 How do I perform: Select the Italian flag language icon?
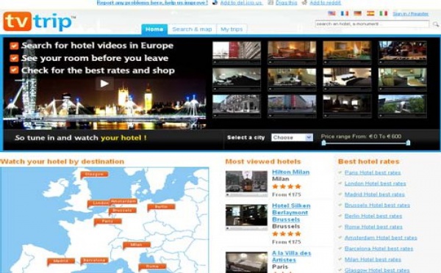383,13
